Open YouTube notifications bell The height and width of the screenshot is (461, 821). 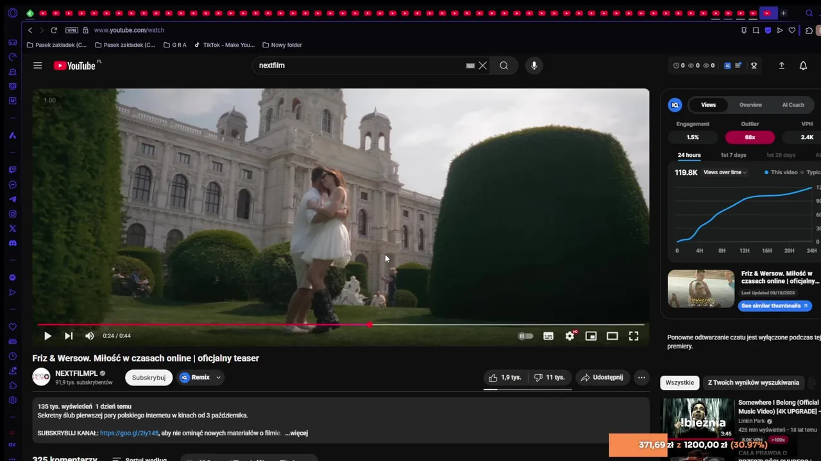(x=803, y=65)
